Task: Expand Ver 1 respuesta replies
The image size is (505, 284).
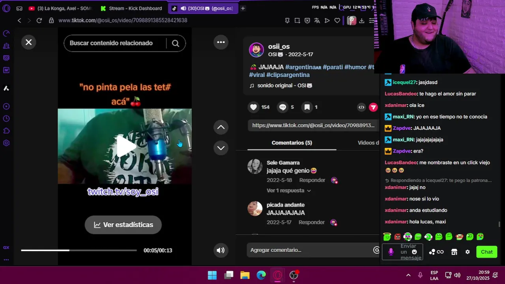Action: (x=289, y=191)
